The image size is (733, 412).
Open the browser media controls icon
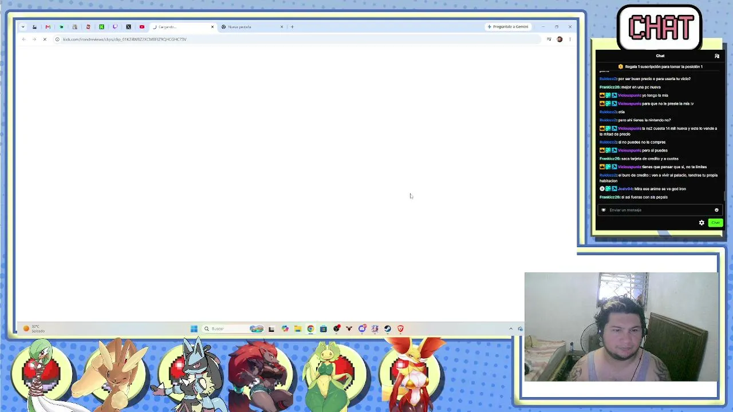click(x=549, y=39)
